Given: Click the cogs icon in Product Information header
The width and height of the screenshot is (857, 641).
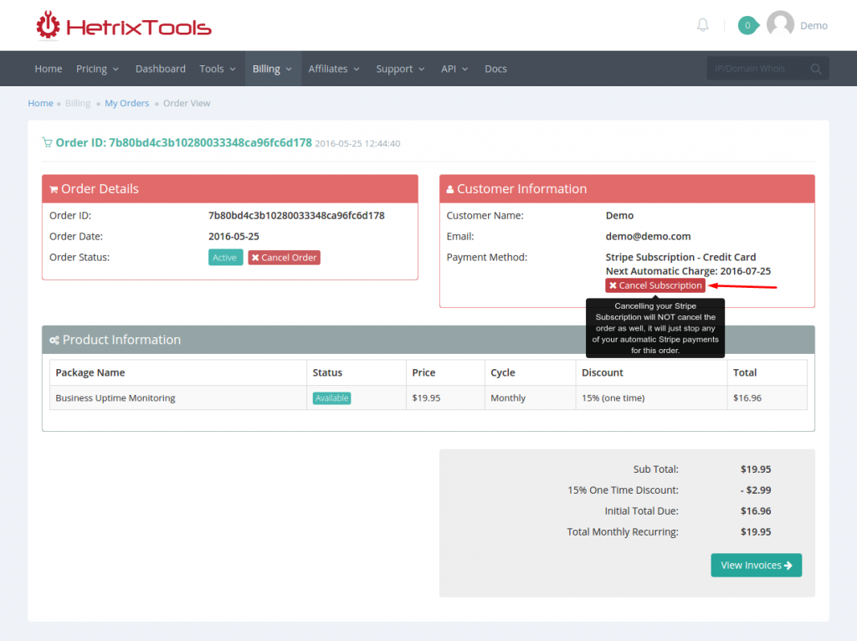Looking at the screenshot, I should [53, 340].
